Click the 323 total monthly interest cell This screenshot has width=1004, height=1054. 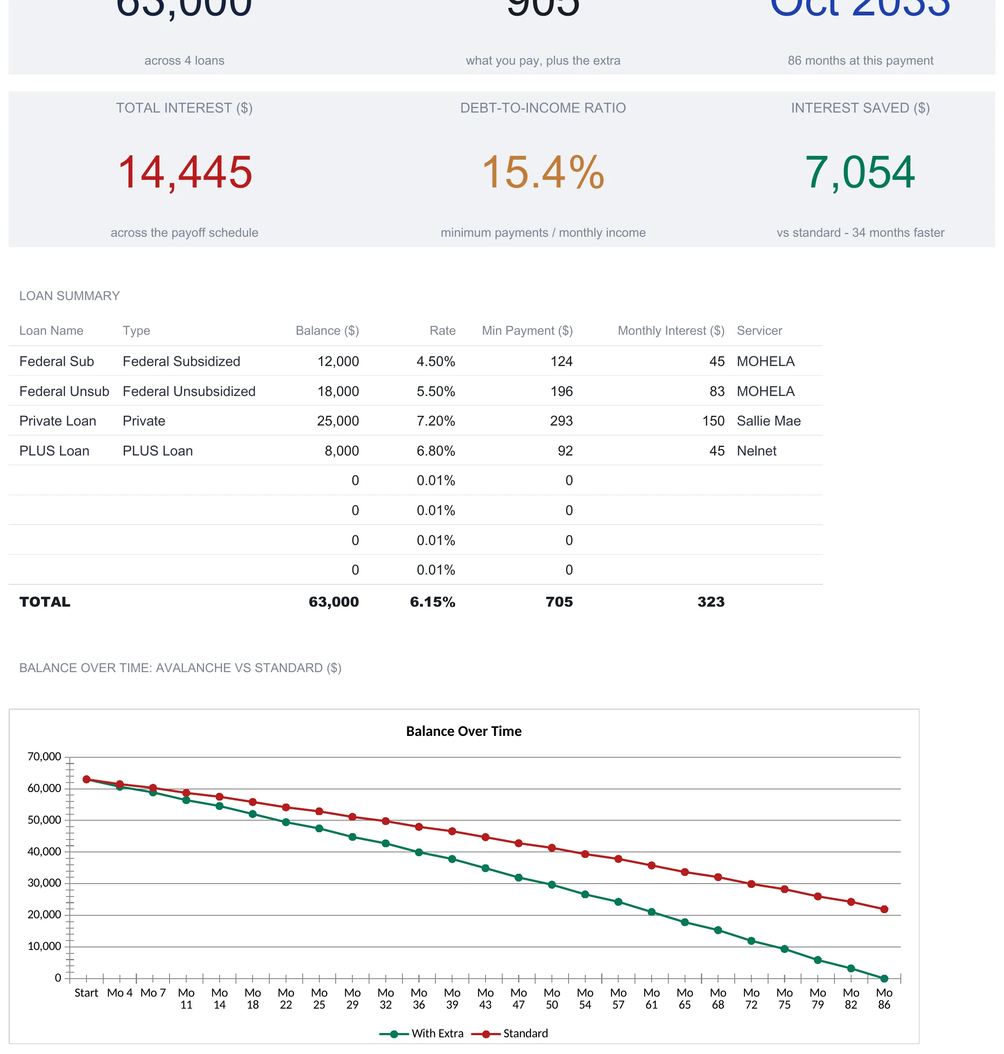coord(711,602)
